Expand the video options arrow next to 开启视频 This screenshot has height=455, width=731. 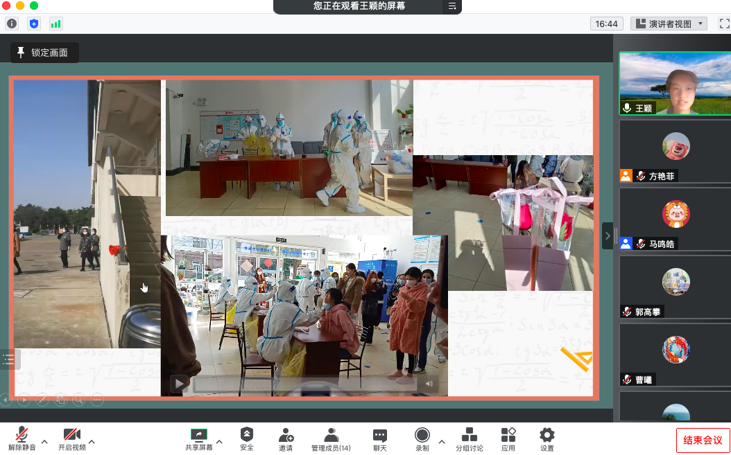click(92, 441)
